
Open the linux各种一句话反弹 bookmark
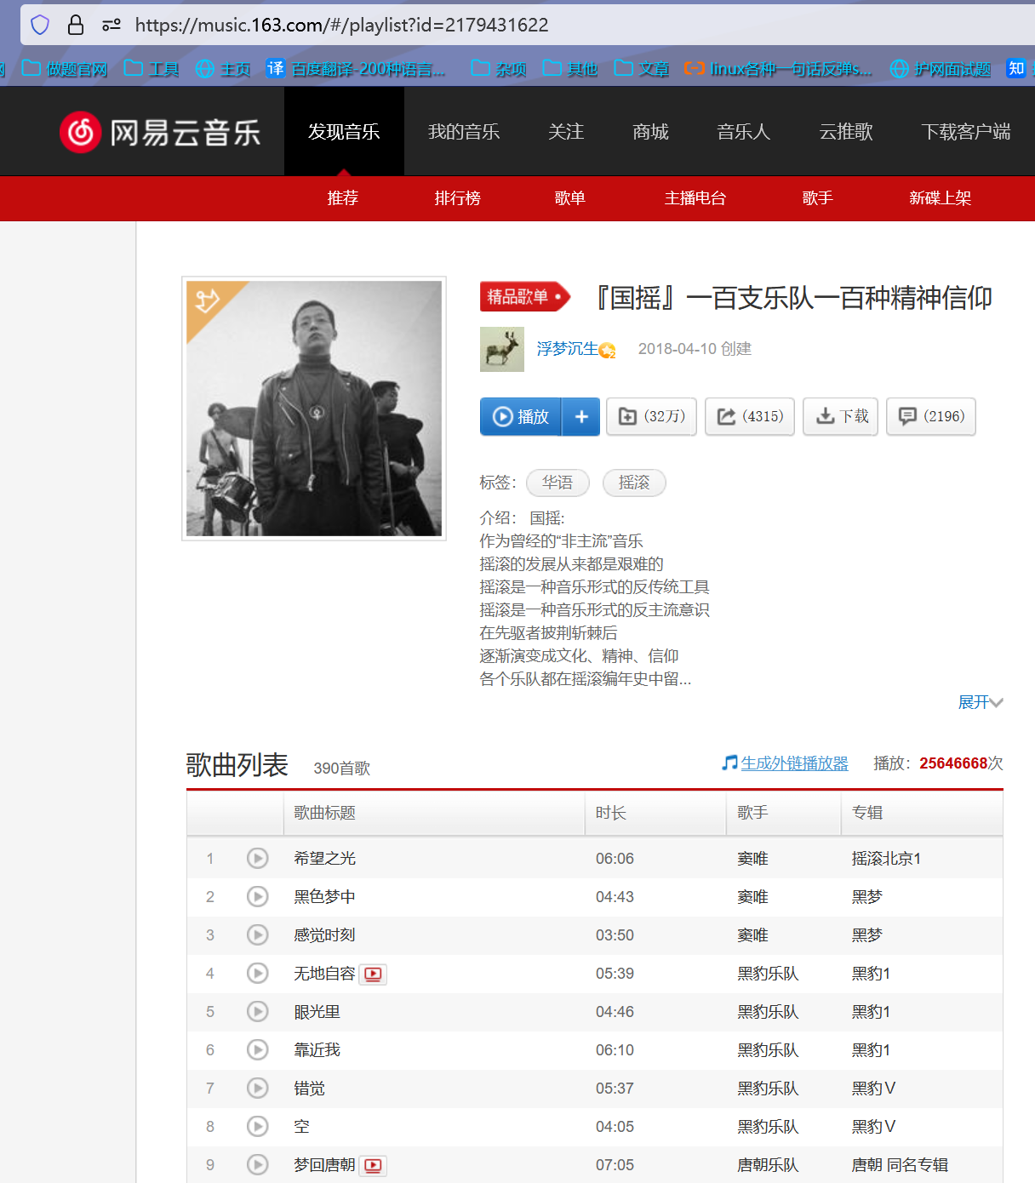[779, 69]
